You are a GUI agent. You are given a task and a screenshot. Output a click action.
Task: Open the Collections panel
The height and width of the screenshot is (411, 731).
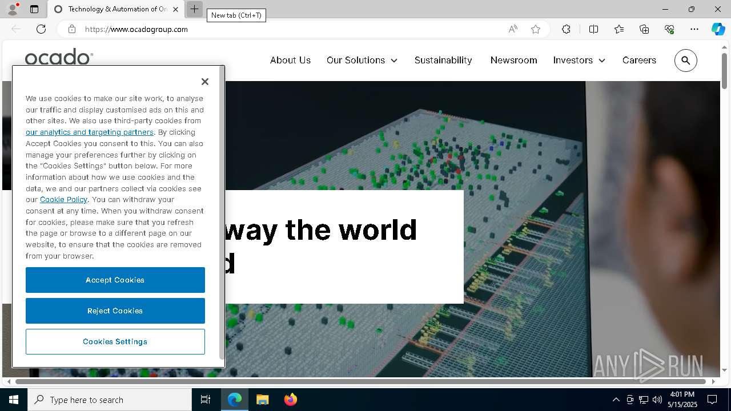click(x=644, y=29)
